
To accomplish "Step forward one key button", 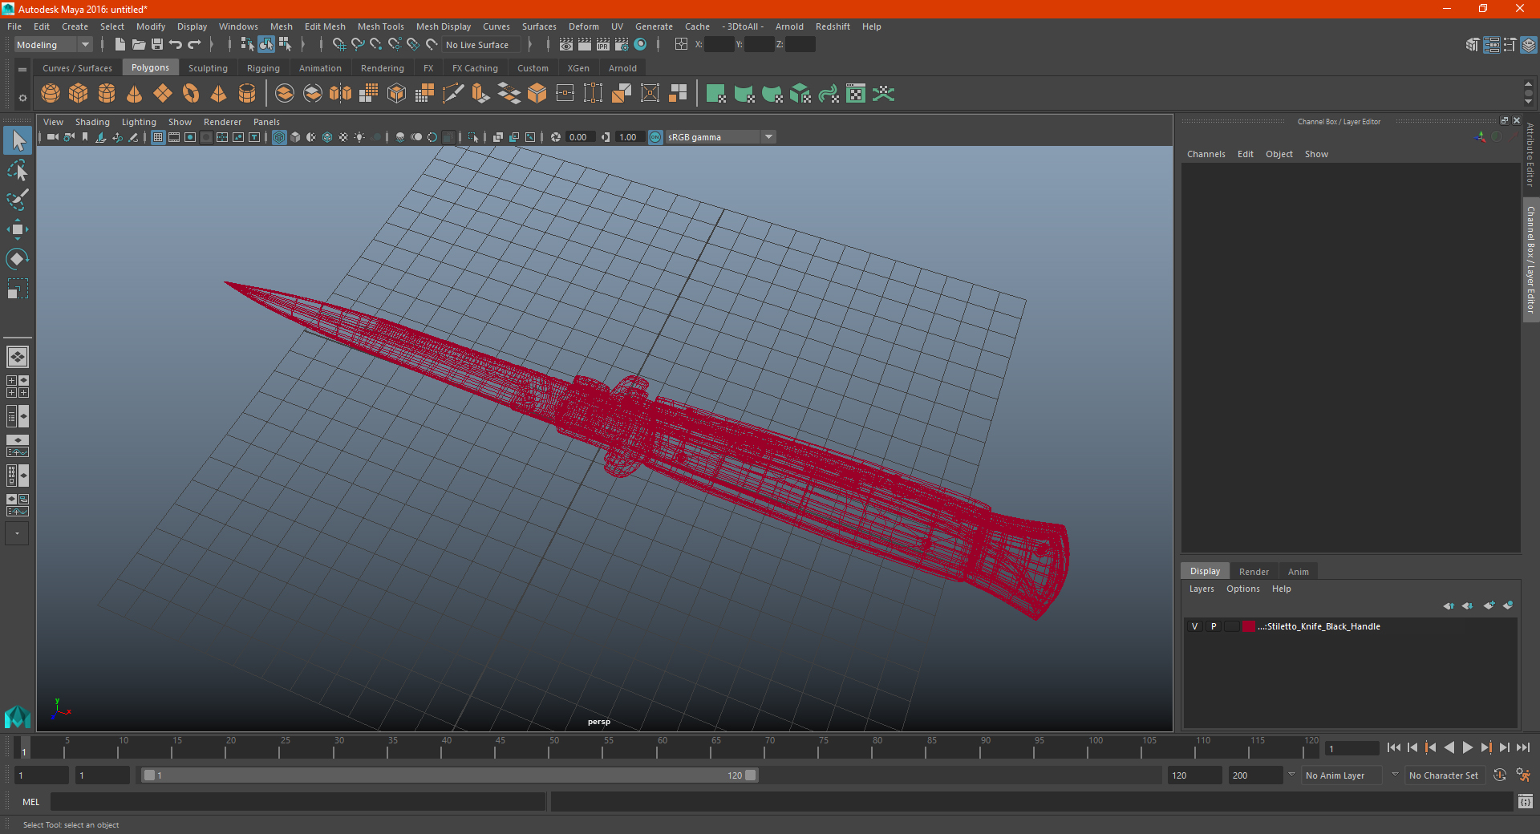I will (1485, 747).
